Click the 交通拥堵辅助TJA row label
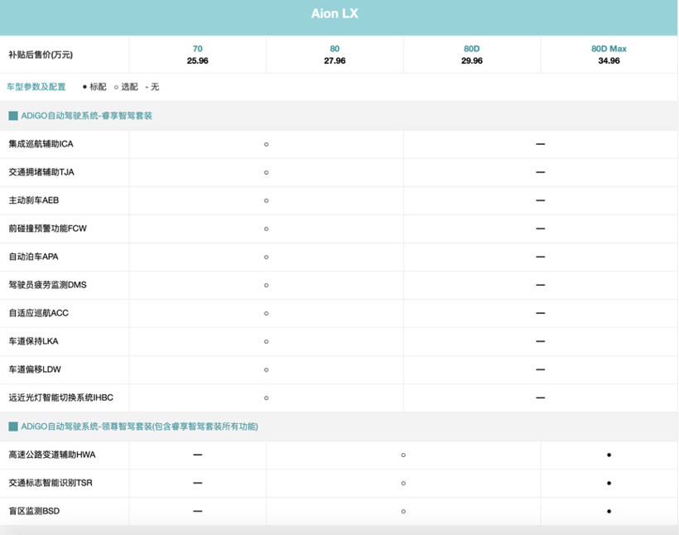 click(x=41, y=172)
